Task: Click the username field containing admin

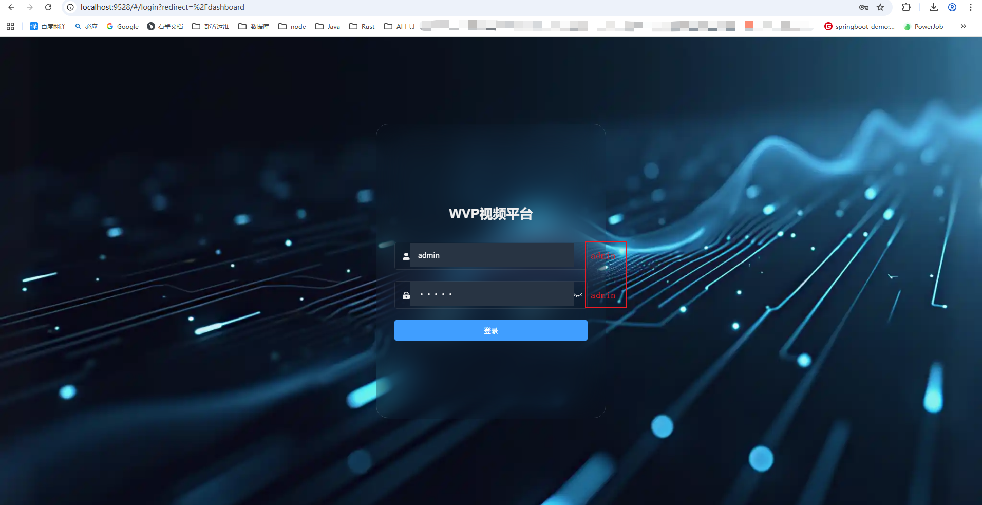Action: [492, 255]
